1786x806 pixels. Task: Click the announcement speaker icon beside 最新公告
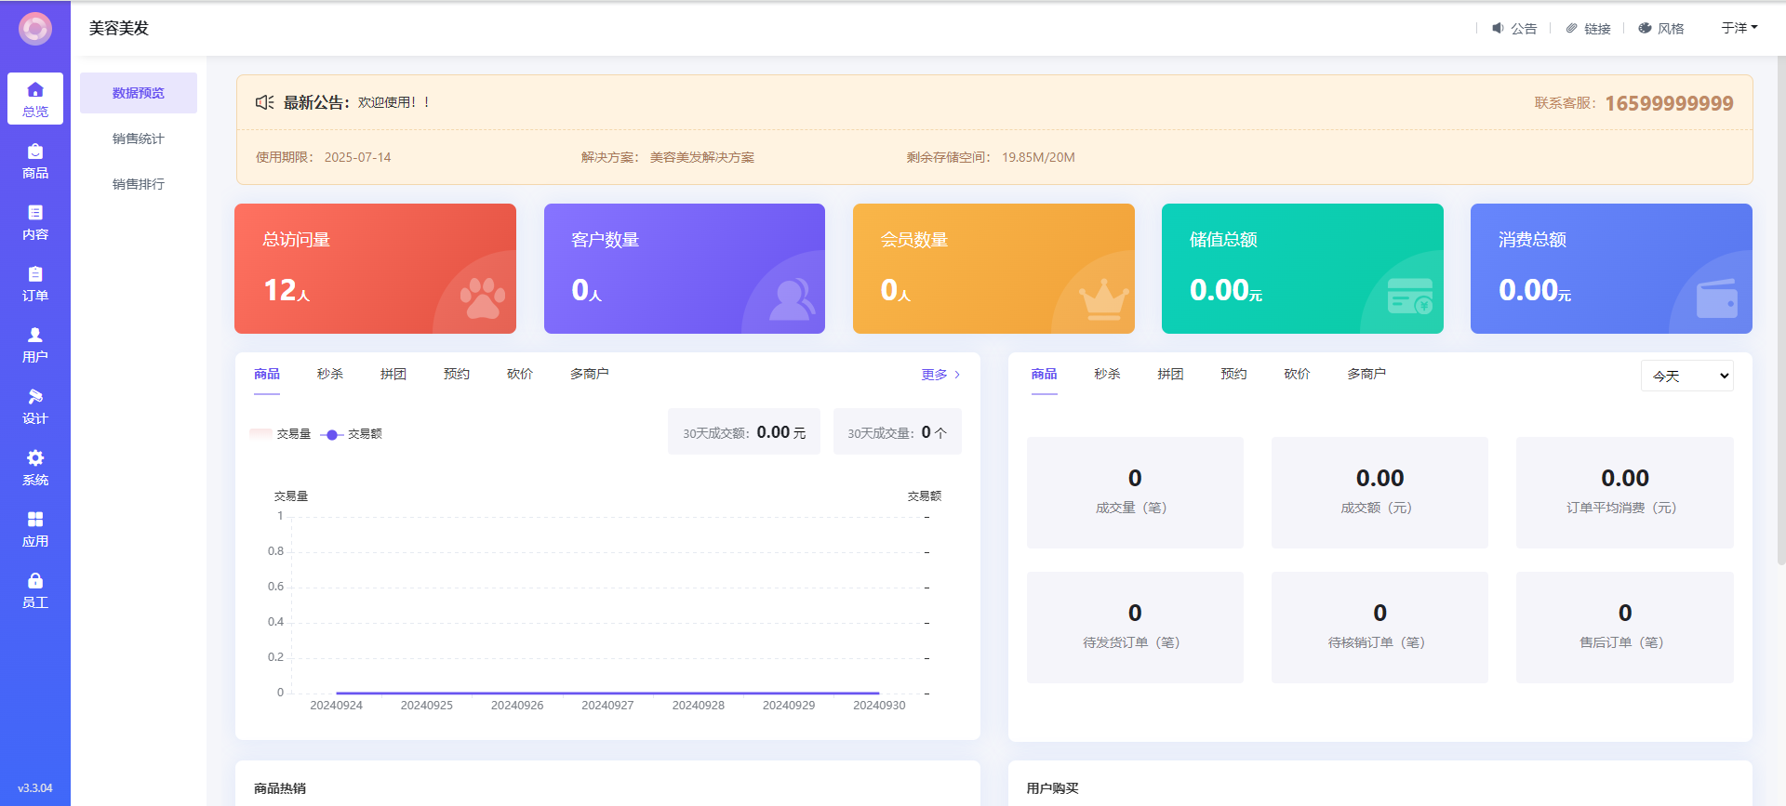coord(264,102)
